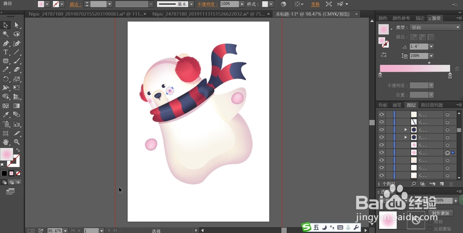Select the Eraser tool
463x233 pixels.
coord(17,70)
